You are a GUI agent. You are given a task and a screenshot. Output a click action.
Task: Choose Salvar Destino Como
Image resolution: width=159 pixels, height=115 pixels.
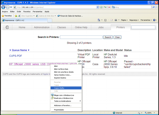tap(66, 75)
